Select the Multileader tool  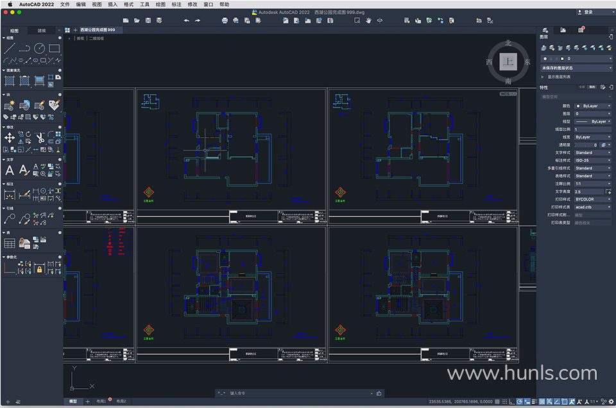10,218
